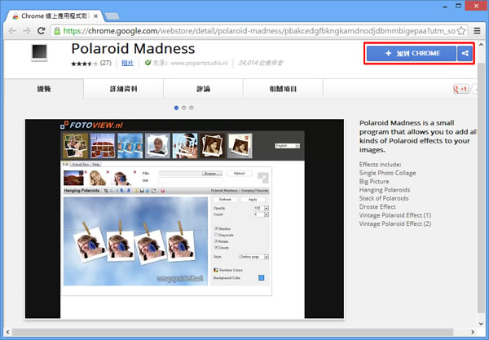489x340 pixels.
Task: Bookmark this page with the star icon
Action: pos(461,30)
